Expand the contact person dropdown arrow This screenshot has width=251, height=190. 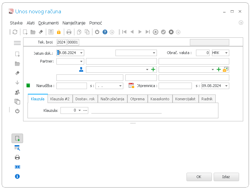pyautogui.click(x=147, y=70)
